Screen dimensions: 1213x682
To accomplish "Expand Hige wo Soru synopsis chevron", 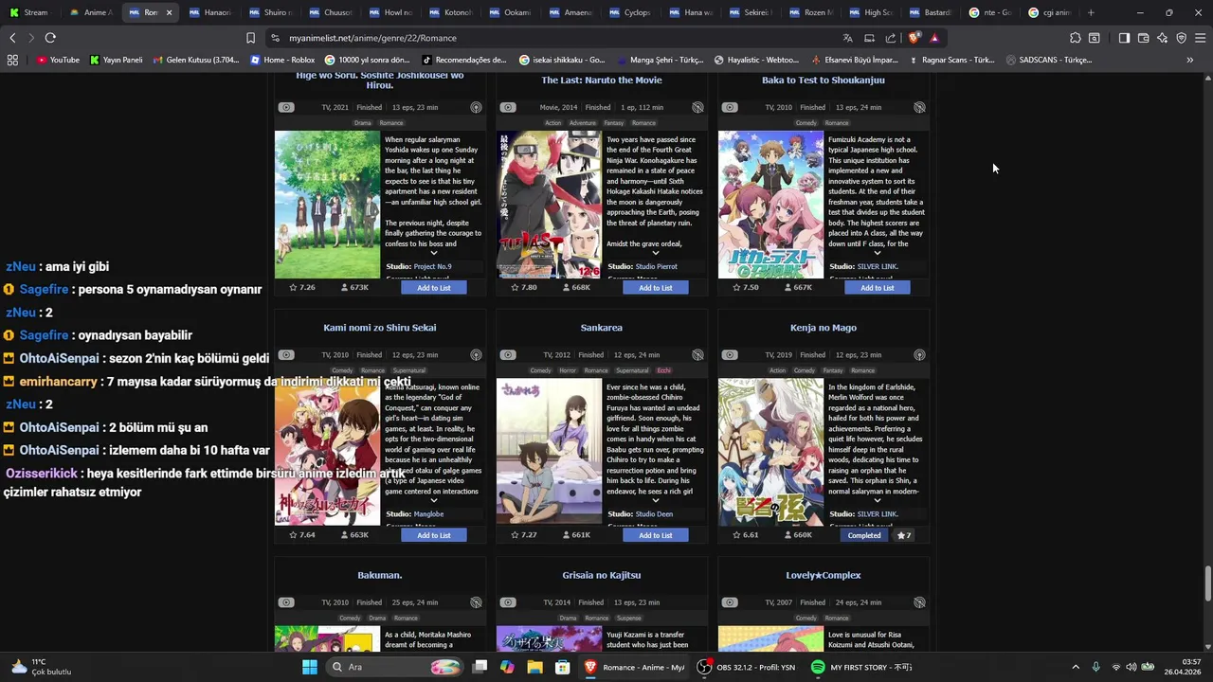I will coord(433,253).
